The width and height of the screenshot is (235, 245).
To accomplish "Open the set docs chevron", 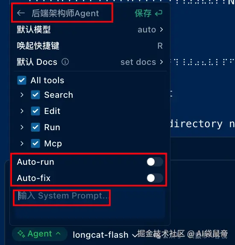I will pos(162,62).
